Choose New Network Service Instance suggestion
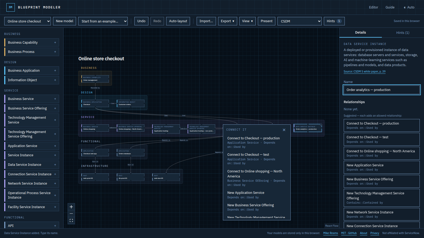Viewport: 424px width, 238px height. tap(382, 214)
